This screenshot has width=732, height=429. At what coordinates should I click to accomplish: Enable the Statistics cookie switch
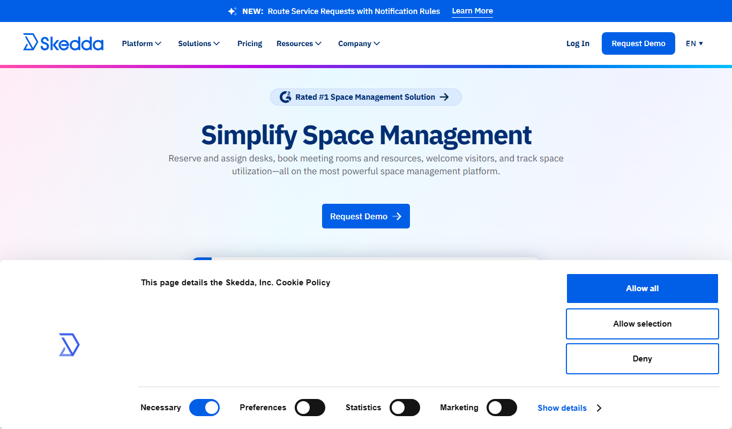[x=405, y=408]
